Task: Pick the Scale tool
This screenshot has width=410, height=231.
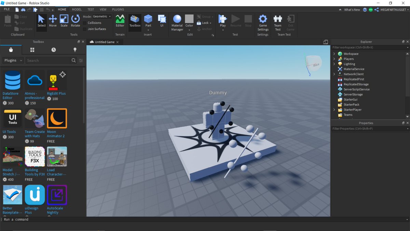Action: point(64,21)
